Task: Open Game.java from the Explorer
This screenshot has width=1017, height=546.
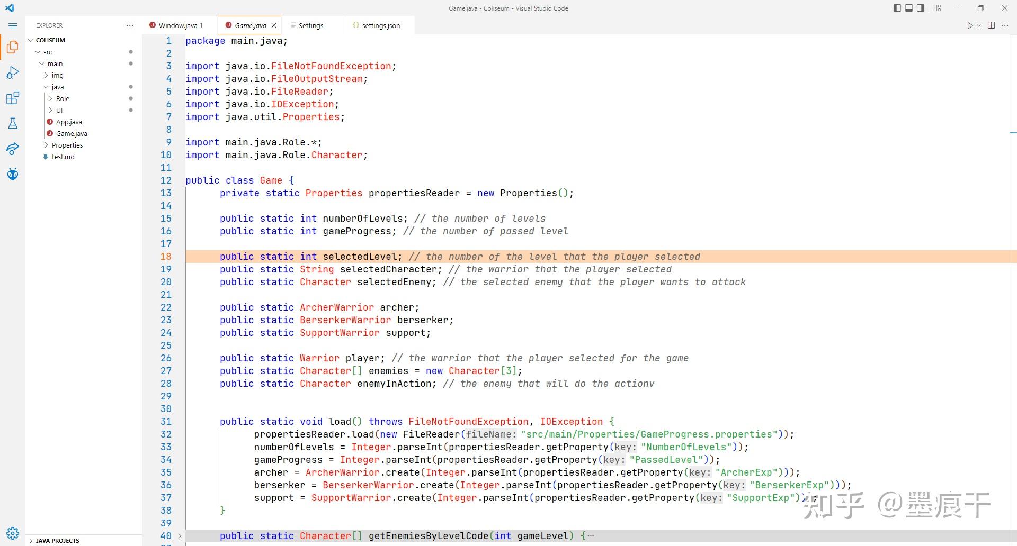Action: pyautogui.click(x=72, y=133)
